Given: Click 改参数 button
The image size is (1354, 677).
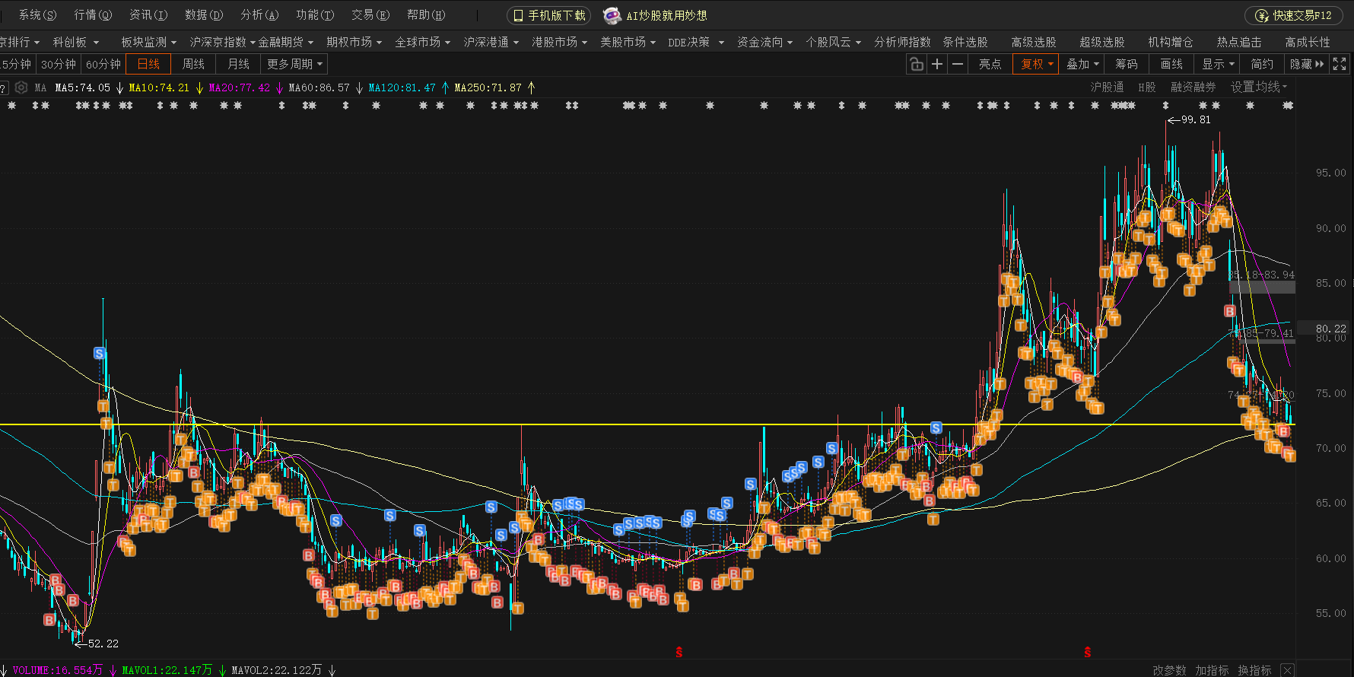Looking at the screenshot, I should [1169, 670].
